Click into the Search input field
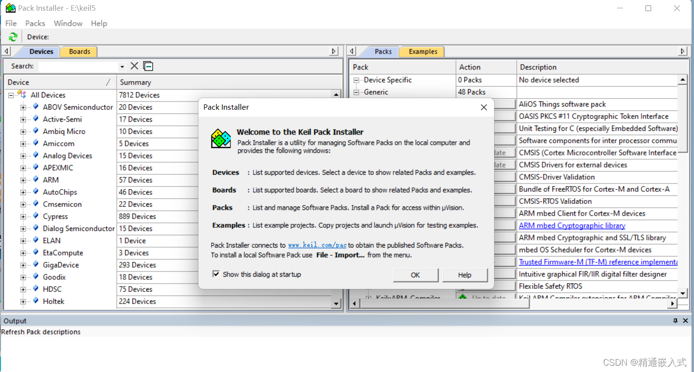 click(78, 67)
